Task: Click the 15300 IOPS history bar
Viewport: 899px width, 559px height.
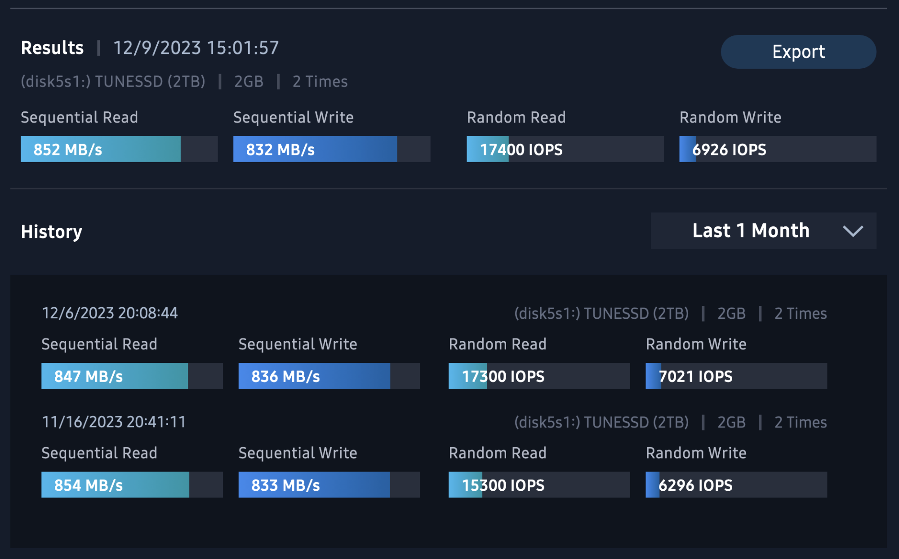Action: tap(539, 484)
